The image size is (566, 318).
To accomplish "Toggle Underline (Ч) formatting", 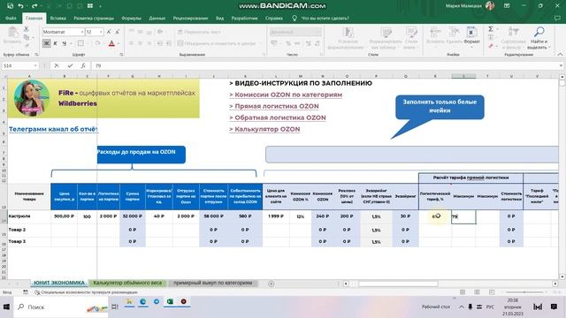I will [x=65, y=43].
